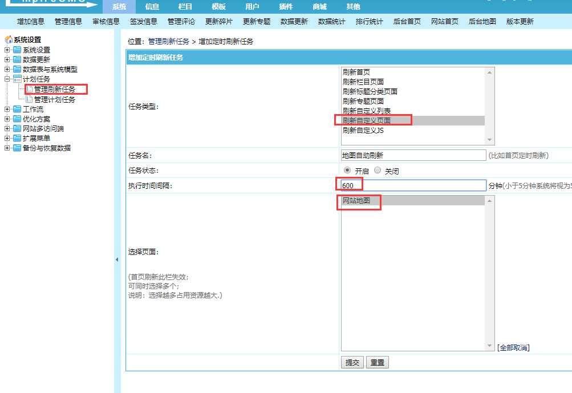572x393 pixels.
Task: Expand the 优化方案 tree node
Action: point(7,119)
